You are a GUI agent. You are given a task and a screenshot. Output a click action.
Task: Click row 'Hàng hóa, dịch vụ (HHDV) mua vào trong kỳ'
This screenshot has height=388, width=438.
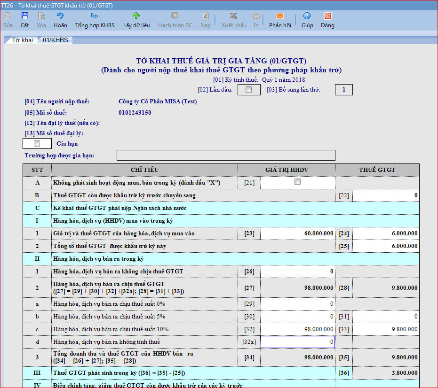(x=221, y=221)
